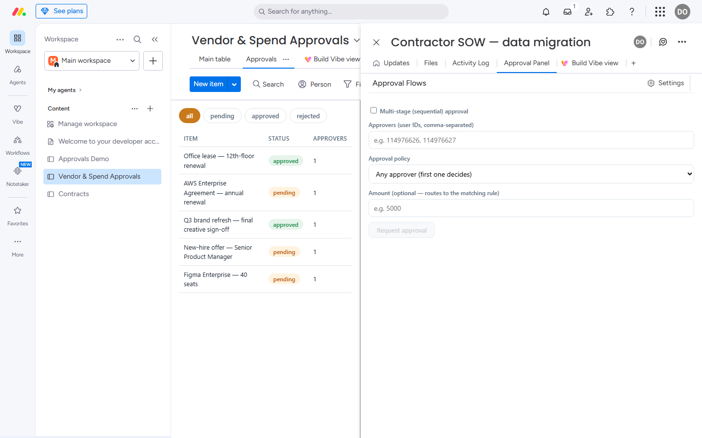The image size is (702, 438).
Task: Open the help question mark
Action: 632,12
